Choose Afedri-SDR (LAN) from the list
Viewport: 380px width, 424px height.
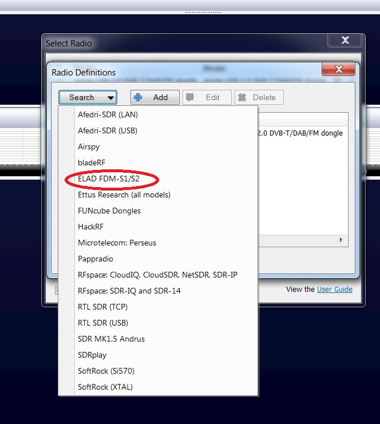click(158, 114)
